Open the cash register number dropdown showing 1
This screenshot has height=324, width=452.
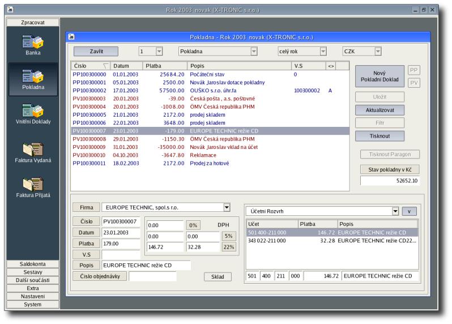(159, 52)
